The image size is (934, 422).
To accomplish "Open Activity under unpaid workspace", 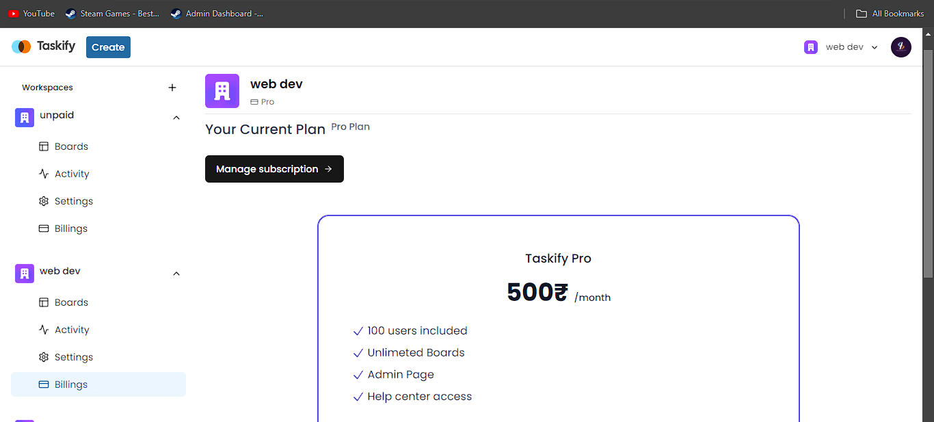I will (98, 174).
